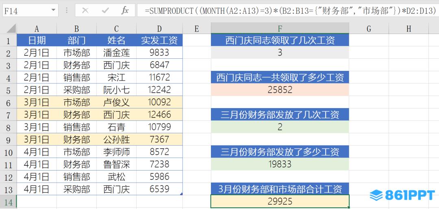This screenshot has height=209, width=439.
Task: Click 采购部 cell in row 5
Action: pyautogui.click(x=77, y=90)
